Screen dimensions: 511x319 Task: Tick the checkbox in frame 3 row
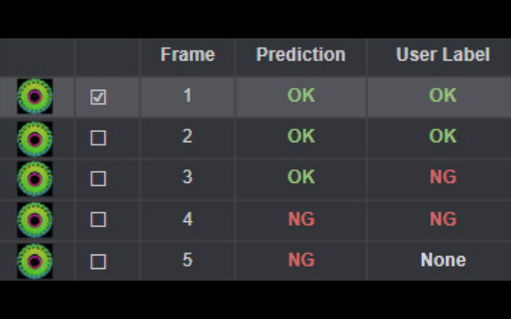click(98, 179)
